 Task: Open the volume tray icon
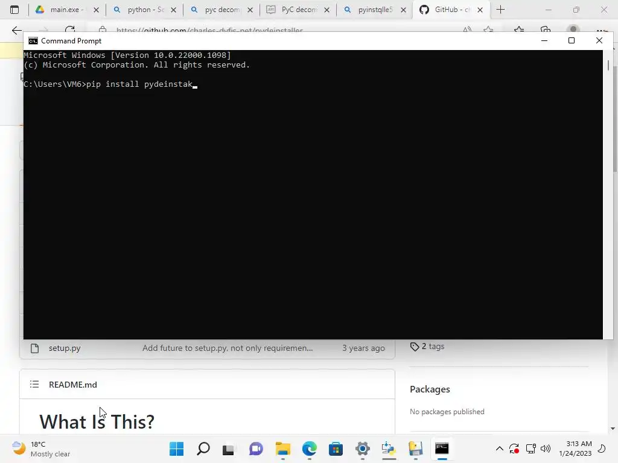(x=546, y=449)
